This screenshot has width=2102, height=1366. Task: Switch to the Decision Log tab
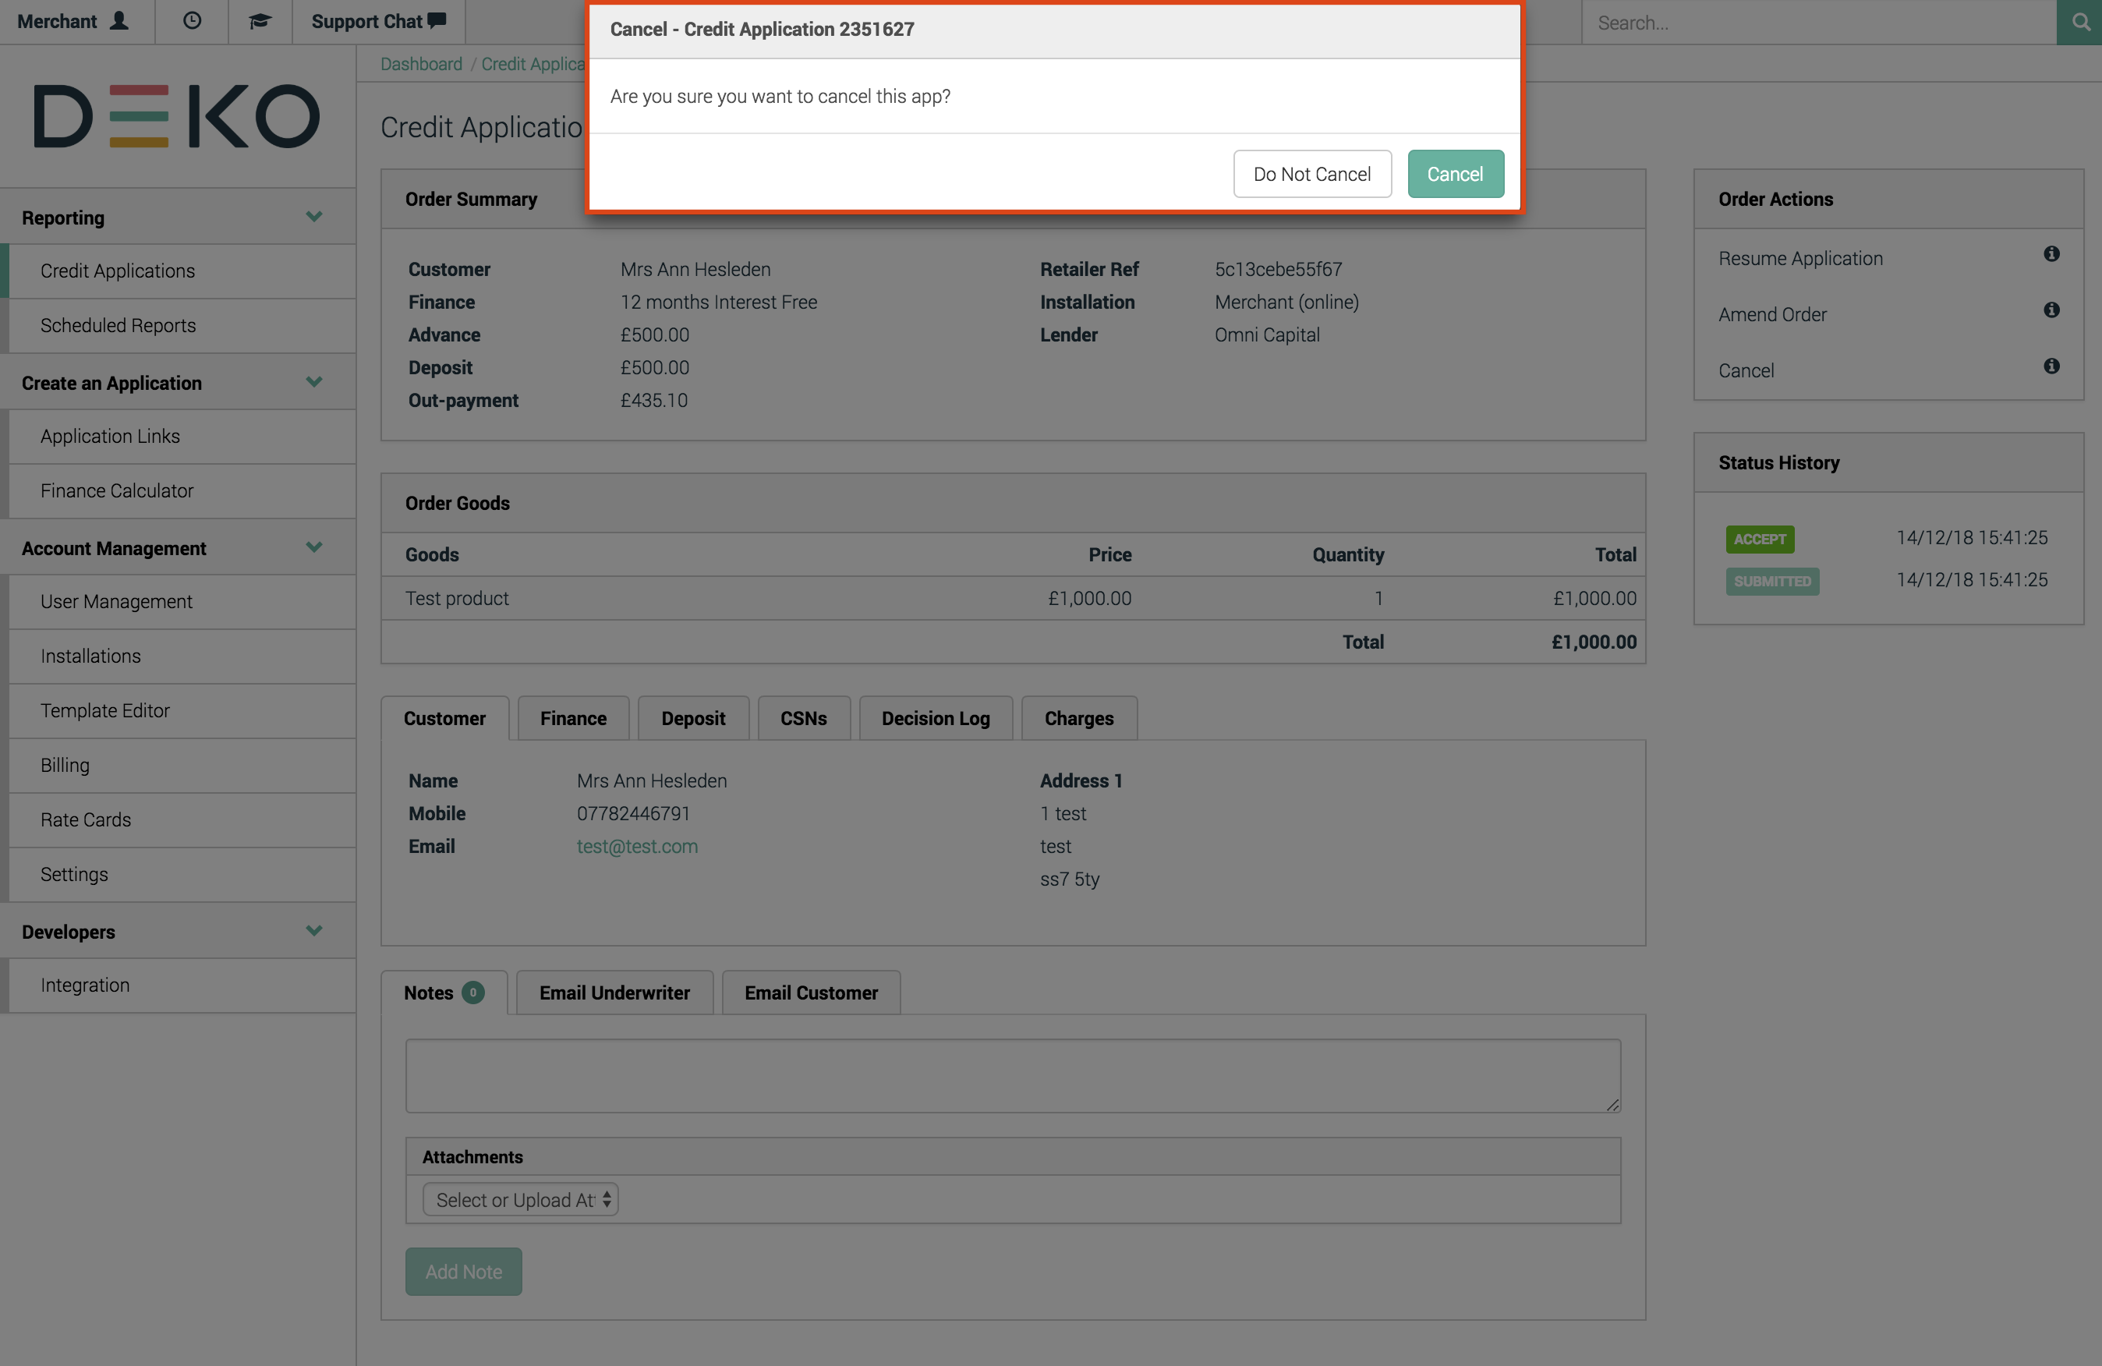tap(936, 719)
